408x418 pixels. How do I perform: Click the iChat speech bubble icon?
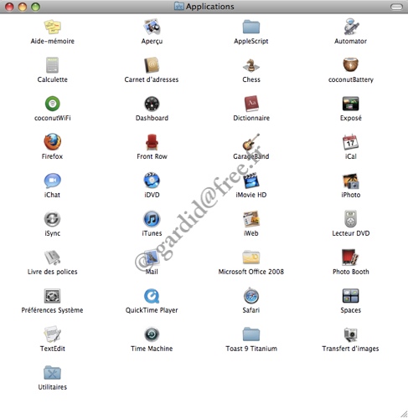[x=52, y=181]
